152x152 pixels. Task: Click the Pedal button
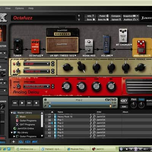pyautogui.click(x=103, y=16)
